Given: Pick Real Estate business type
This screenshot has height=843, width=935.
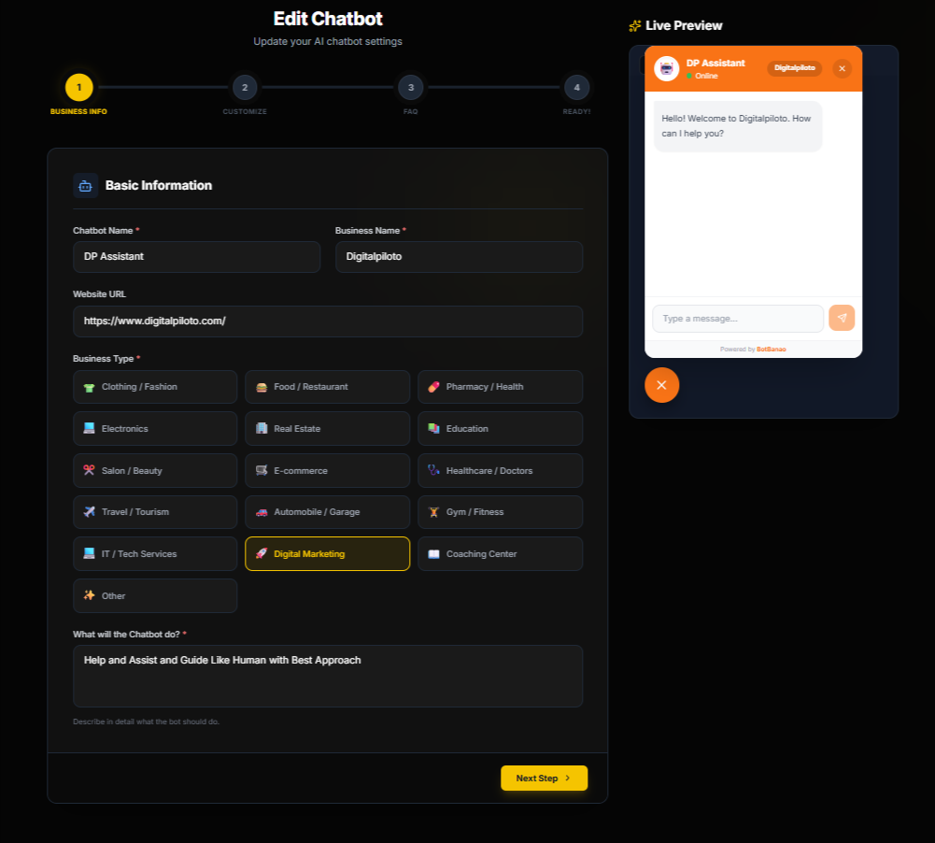Looking at the screenshot, I should tap(327, 428).
